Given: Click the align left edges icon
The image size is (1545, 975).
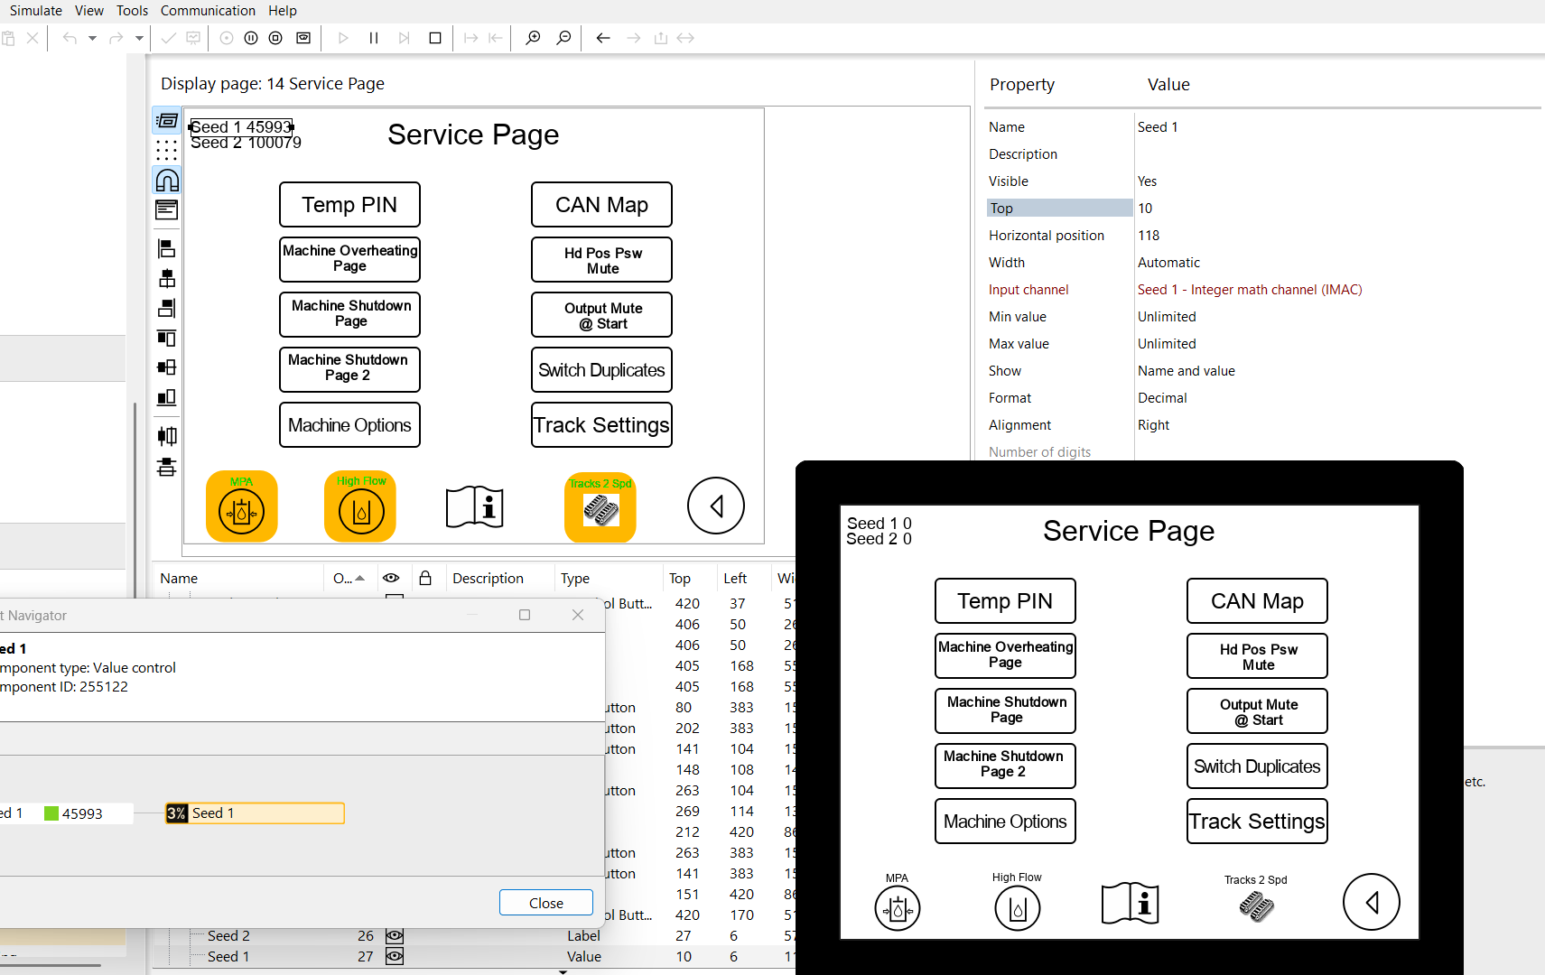Looking at the screenshot, I should point(167,248).
